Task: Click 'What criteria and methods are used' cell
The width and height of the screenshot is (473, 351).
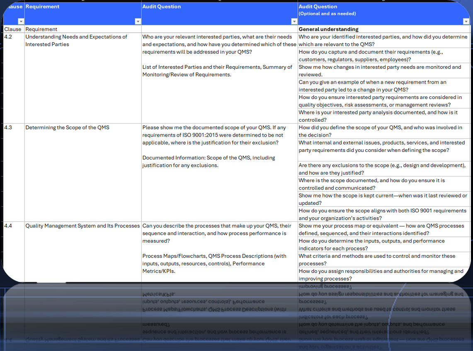Action: point(383,260)
